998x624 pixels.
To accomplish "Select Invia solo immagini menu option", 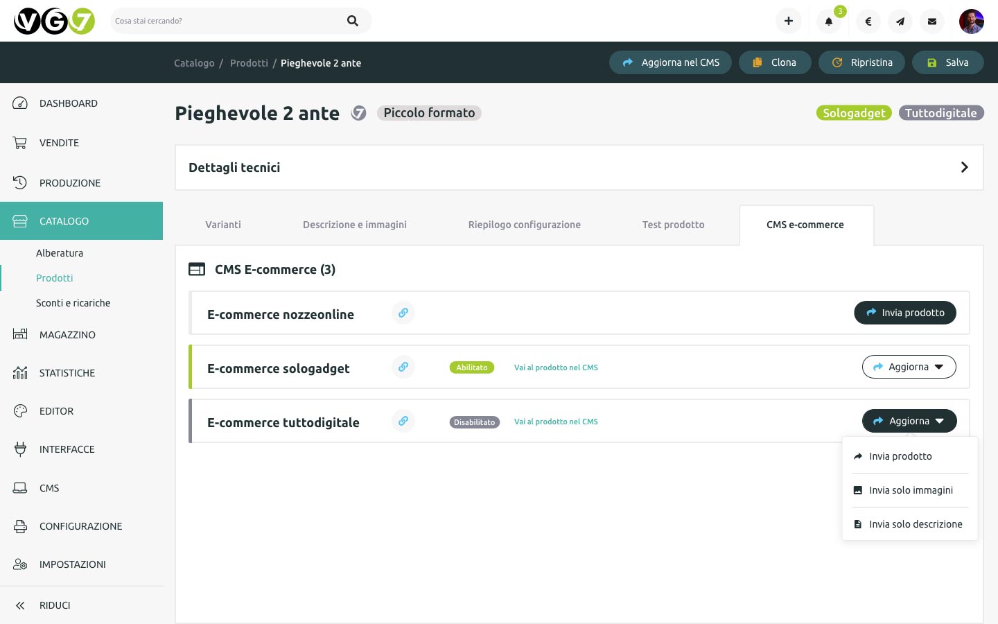I will (910, 490).
